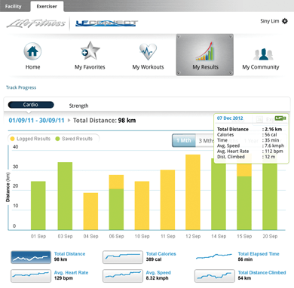The height and width of the screenshot is (288, 294).
Task: Select the Total Calories thumbnail graph
Action: coord(123,257)
